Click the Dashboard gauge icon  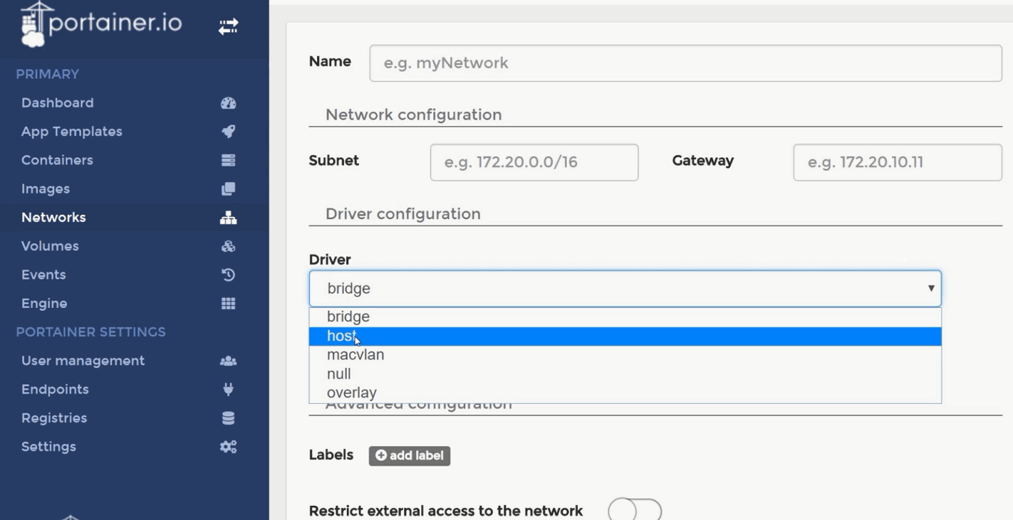tap(228, 103)
